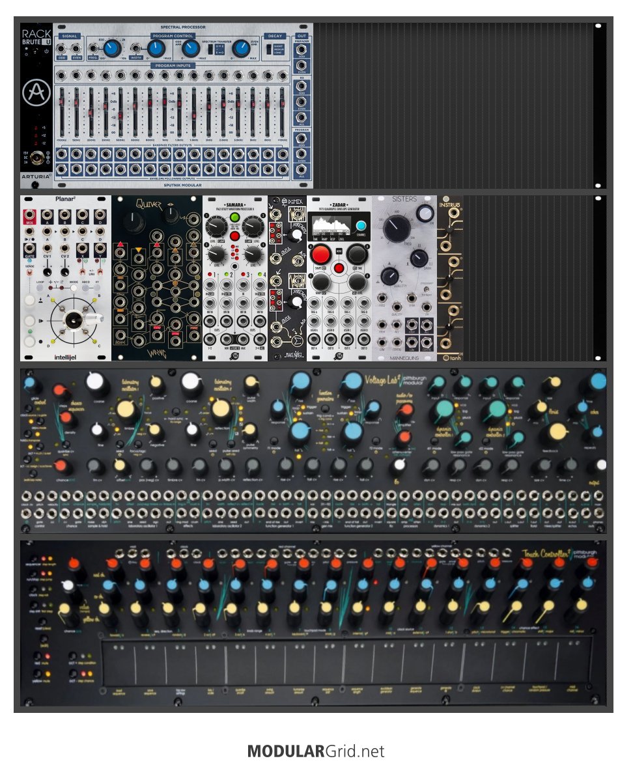The image size is (633, 765).
Task: Turn Samara channel 4 level knob
Action: click(x=253, y=255)
